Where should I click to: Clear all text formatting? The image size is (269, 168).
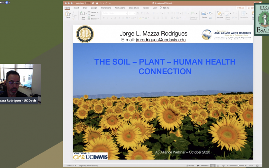148,13
